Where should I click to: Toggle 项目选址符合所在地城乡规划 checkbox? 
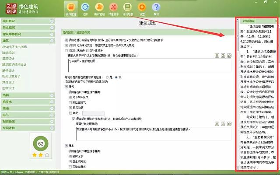pyautogui.click(x=66, y=40)
